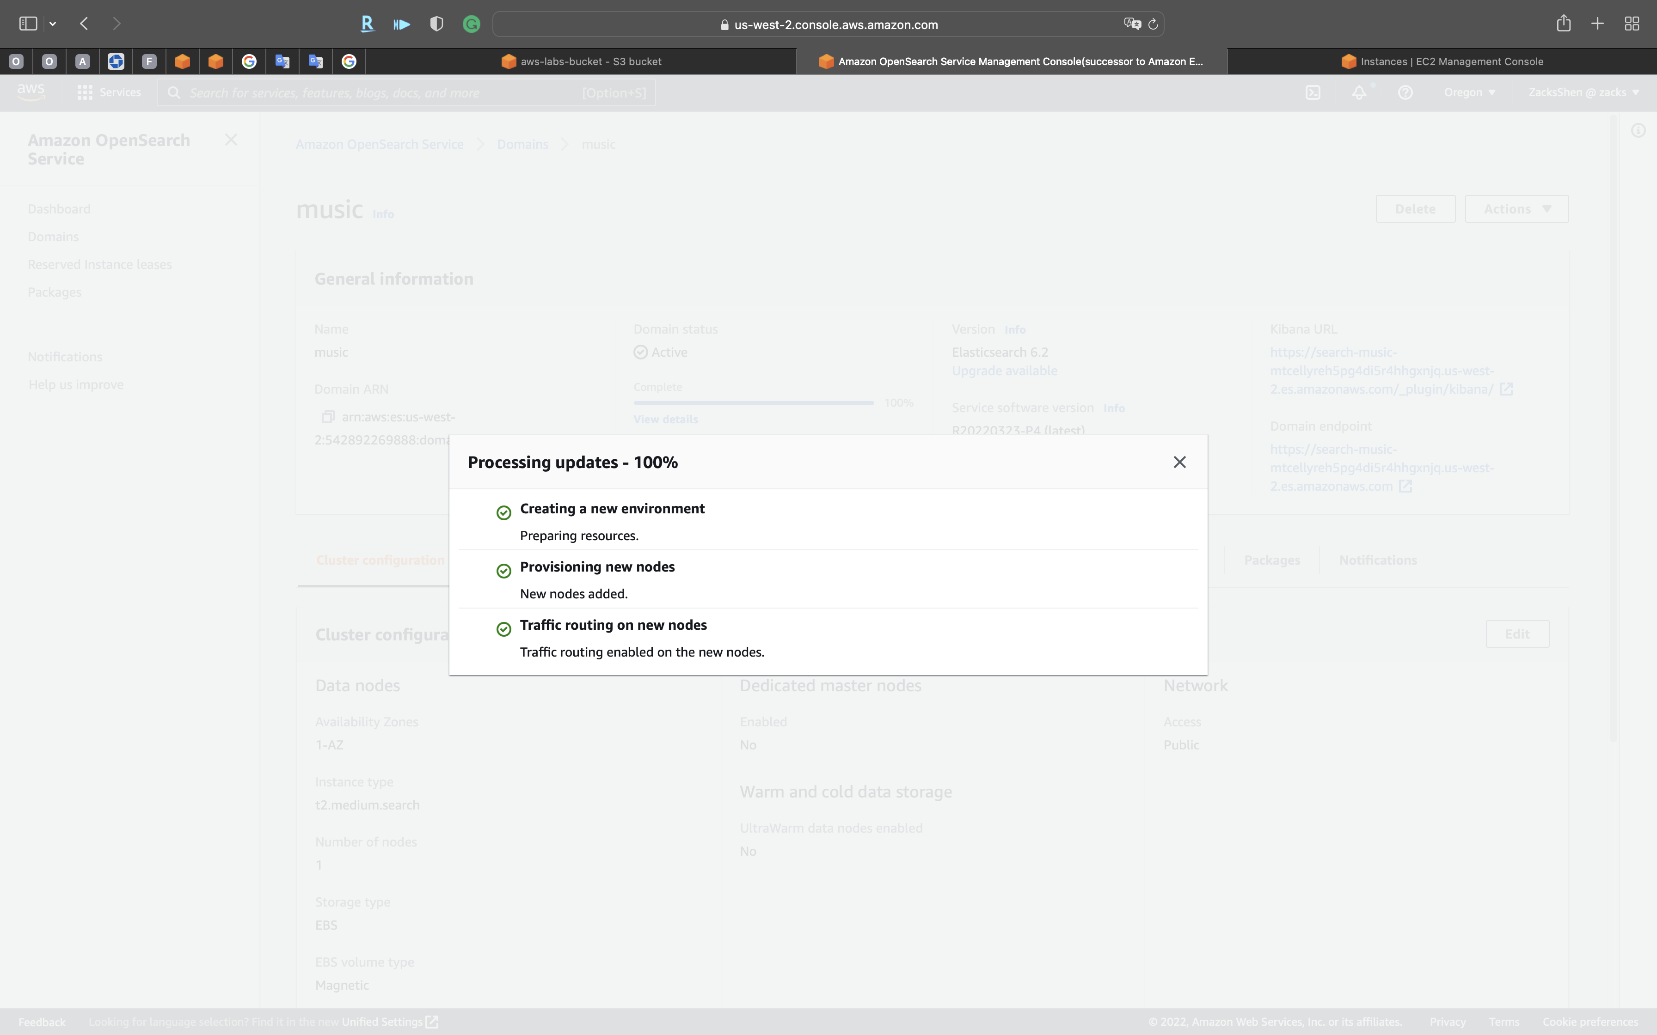Click the AWS search field
The image size is (1657, 1035).
point(383,93)
